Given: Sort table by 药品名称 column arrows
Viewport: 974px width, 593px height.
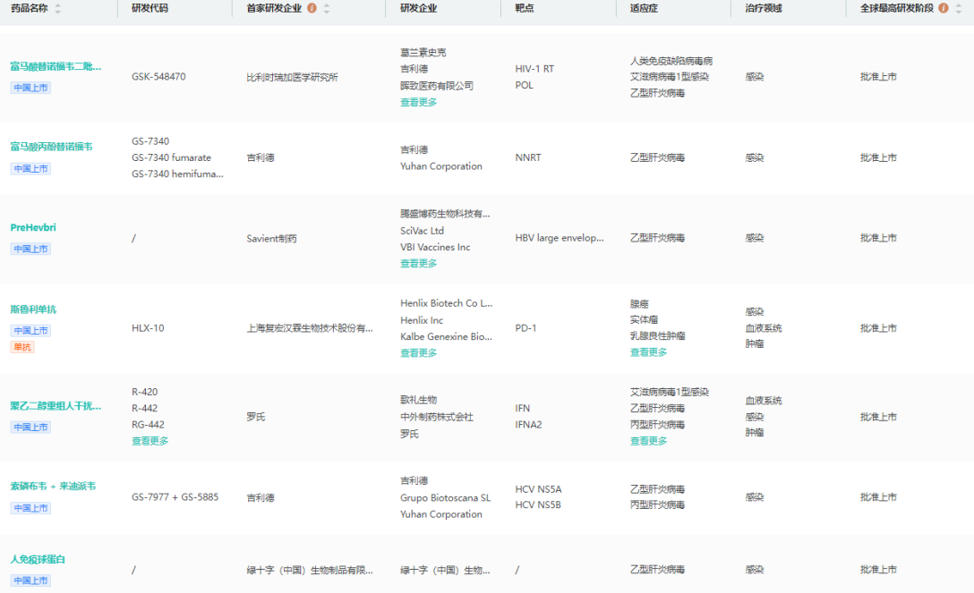Looking at the screenshot, I should tap(58, 9).
